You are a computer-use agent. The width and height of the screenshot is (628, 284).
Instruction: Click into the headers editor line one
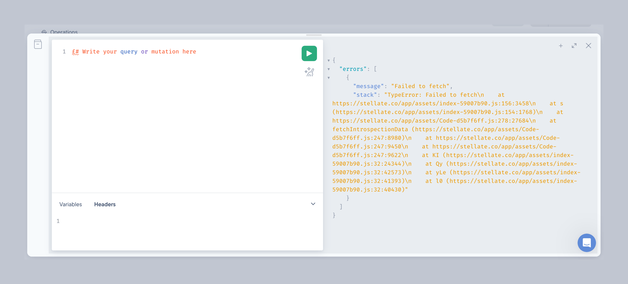point(189,221)
